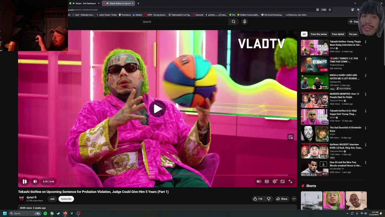This screenshot has width=385, height=217.
Task: Select the From the series chip
Action: [x=319, y=34]
